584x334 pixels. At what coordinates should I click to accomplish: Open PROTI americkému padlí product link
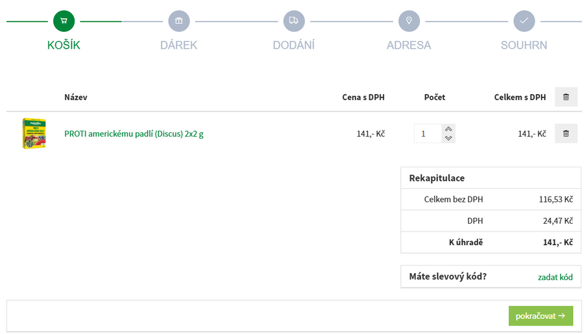click(134, 134)
